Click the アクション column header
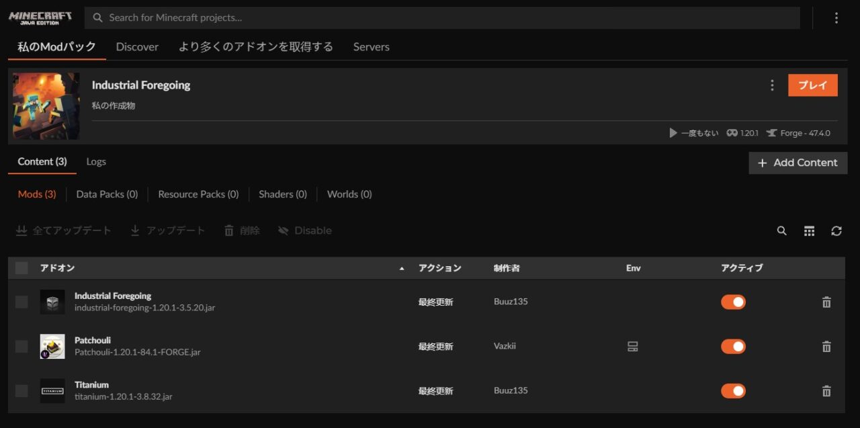 440,268
